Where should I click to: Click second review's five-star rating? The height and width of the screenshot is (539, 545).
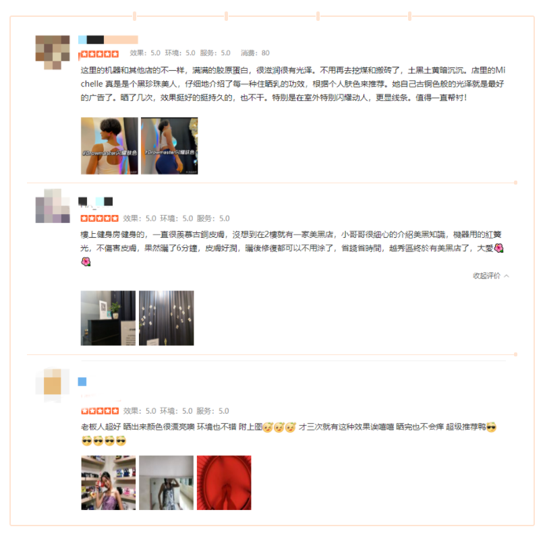[99, 218]
